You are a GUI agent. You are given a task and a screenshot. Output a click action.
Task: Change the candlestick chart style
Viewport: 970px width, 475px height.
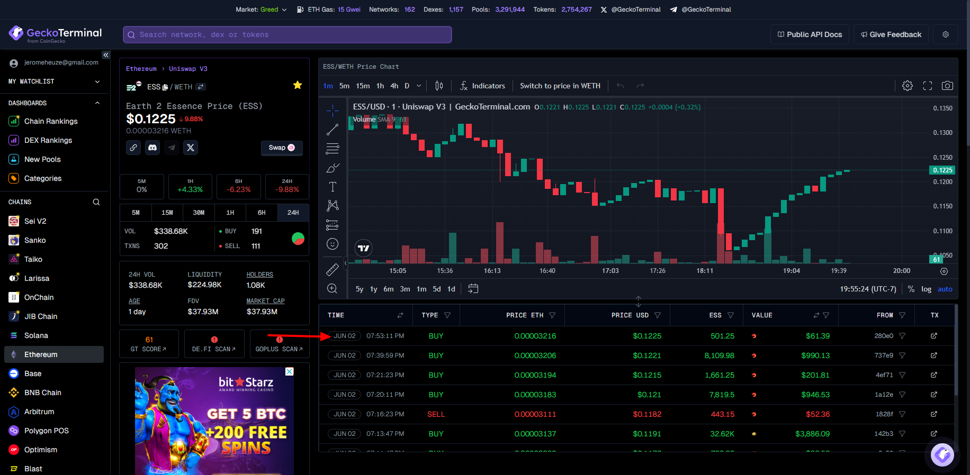pyautogui.click(x=439, y=86)
